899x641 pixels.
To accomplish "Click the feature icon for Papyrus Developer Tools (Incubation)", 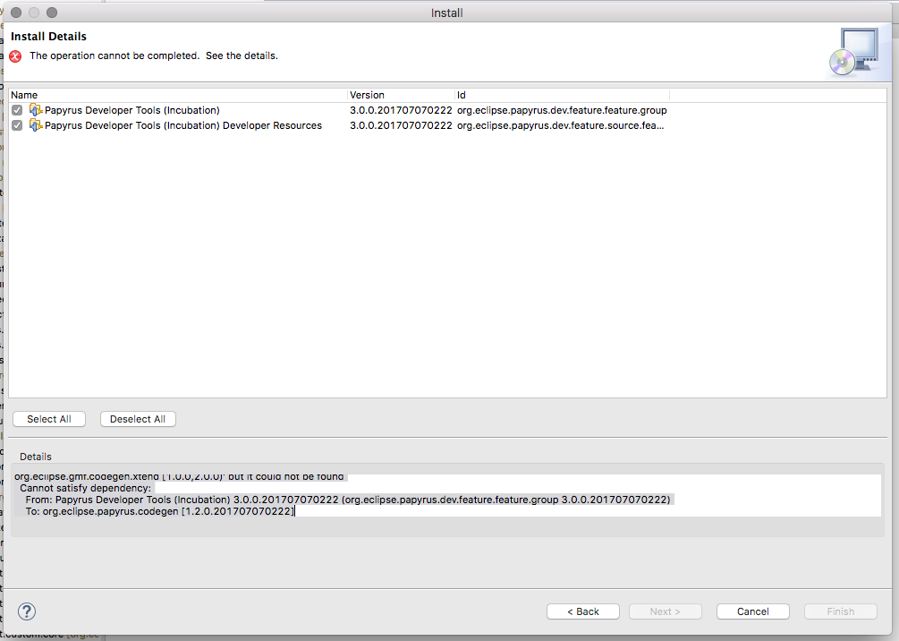I will (x=36, y=109).
